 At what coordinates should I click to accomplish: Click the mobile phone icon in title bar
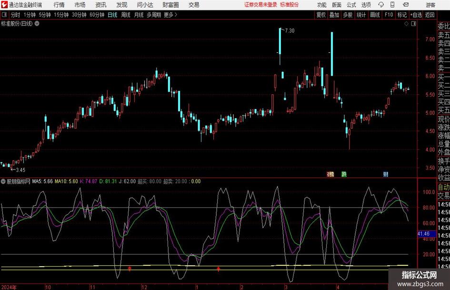point(392,5)
